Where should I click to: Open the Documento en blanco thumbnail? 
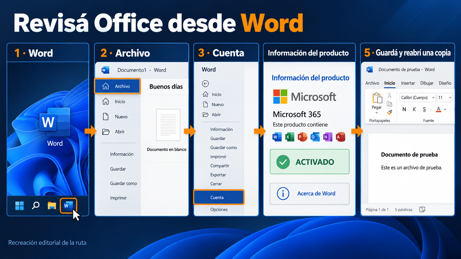pyautogui.click(x=168, y=125)
